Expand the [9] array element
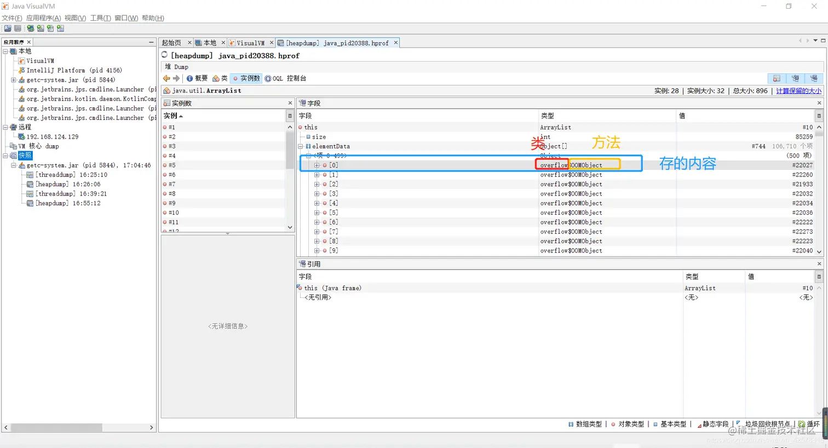The image size is (828, 448). click(x=317, y=251)
